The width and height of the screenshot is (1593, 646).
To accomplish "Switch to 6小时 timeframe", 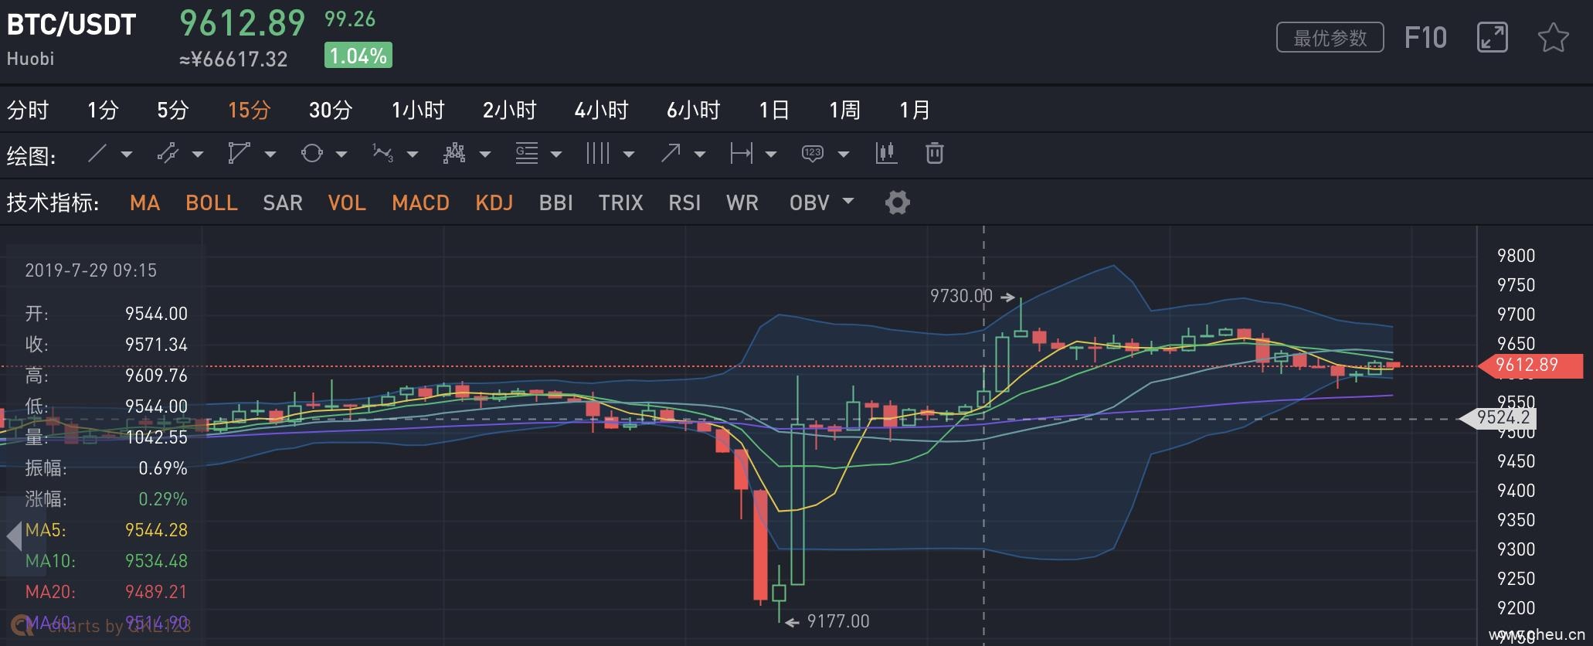I will (x=694, y=110).
